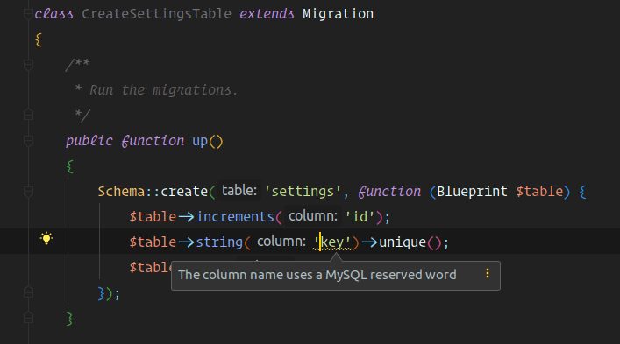Collapse the Schema::create closure fold marker
The width and height of the screenshot is (620, 344).
coord(28,192)
